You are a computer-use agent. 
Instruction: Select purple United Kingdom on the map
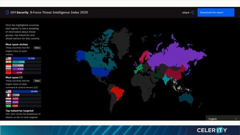click(x=136, y=64)
